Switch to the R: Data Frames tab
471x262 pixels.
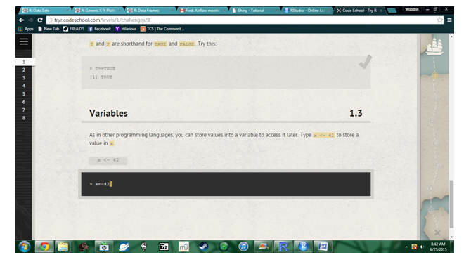pyautogui.click(x=150, y=11)
